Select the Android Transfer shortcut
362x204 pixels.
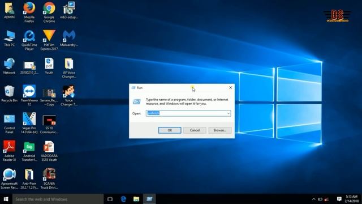pyautogui.click(x=29, y=151)
